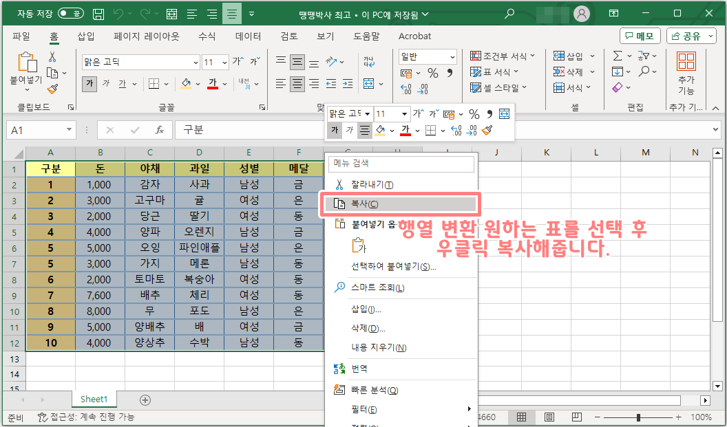Open the 맑은 고딕 font dropdown
The image size is (727, 427).
(x=196, y=62)
